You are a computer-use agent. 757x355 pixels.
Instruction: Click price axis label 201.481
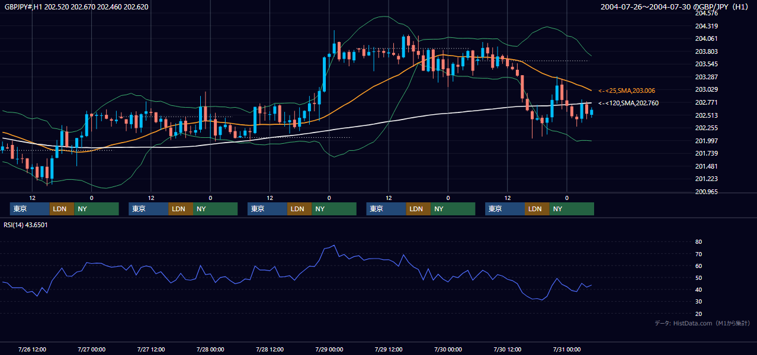pyautogui.click(x=706, y=166)
